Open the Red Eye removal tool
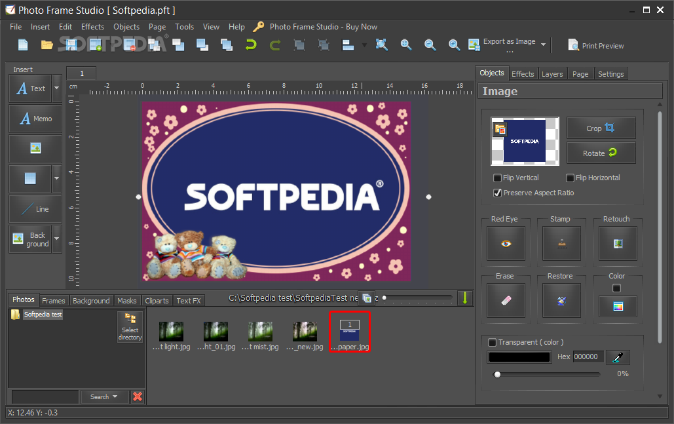Viewport: 674px width, 424px height. point(506,244)
